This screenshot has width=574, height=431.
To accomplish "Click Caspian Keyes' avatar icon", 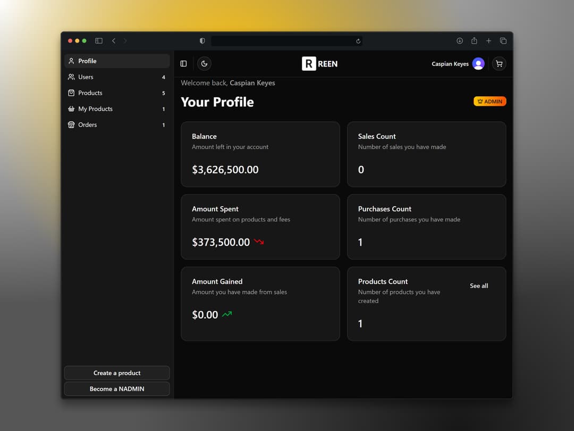I will [x=478, y=64].
